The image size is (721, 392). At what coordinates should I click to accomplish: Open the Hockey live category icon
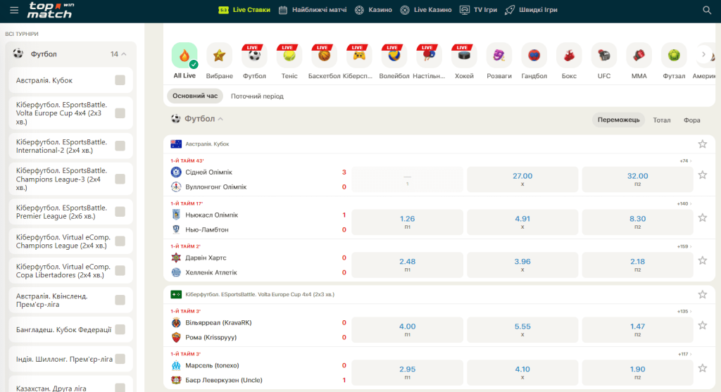point(464,56)
